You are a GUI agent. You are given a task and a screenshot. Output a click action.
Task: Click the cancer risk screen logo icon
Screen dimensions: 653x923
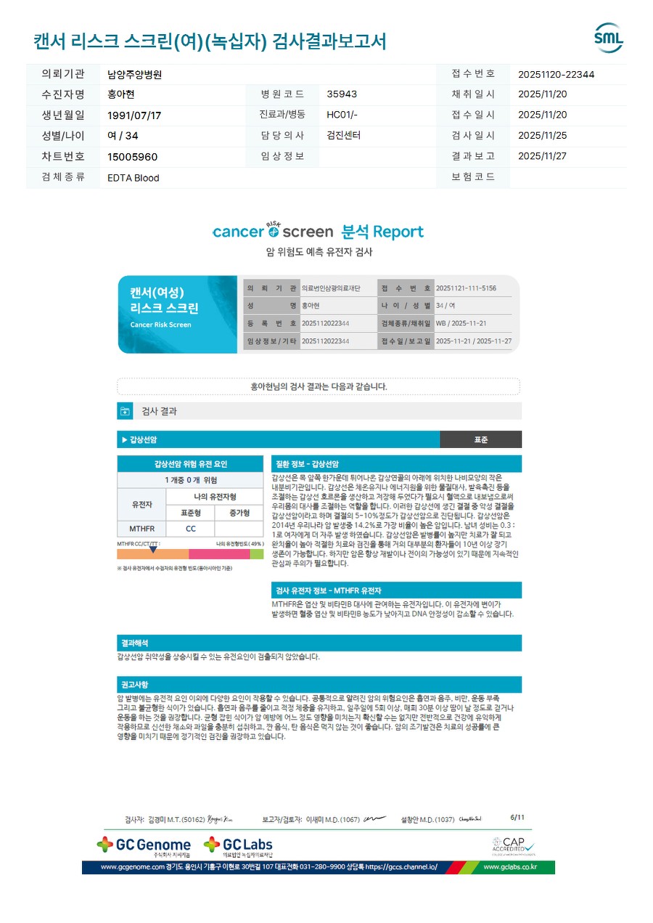coord(274,230)
